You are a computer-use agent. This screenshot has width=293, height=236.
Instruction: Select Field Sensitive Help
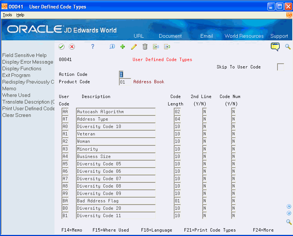point(24,55)
